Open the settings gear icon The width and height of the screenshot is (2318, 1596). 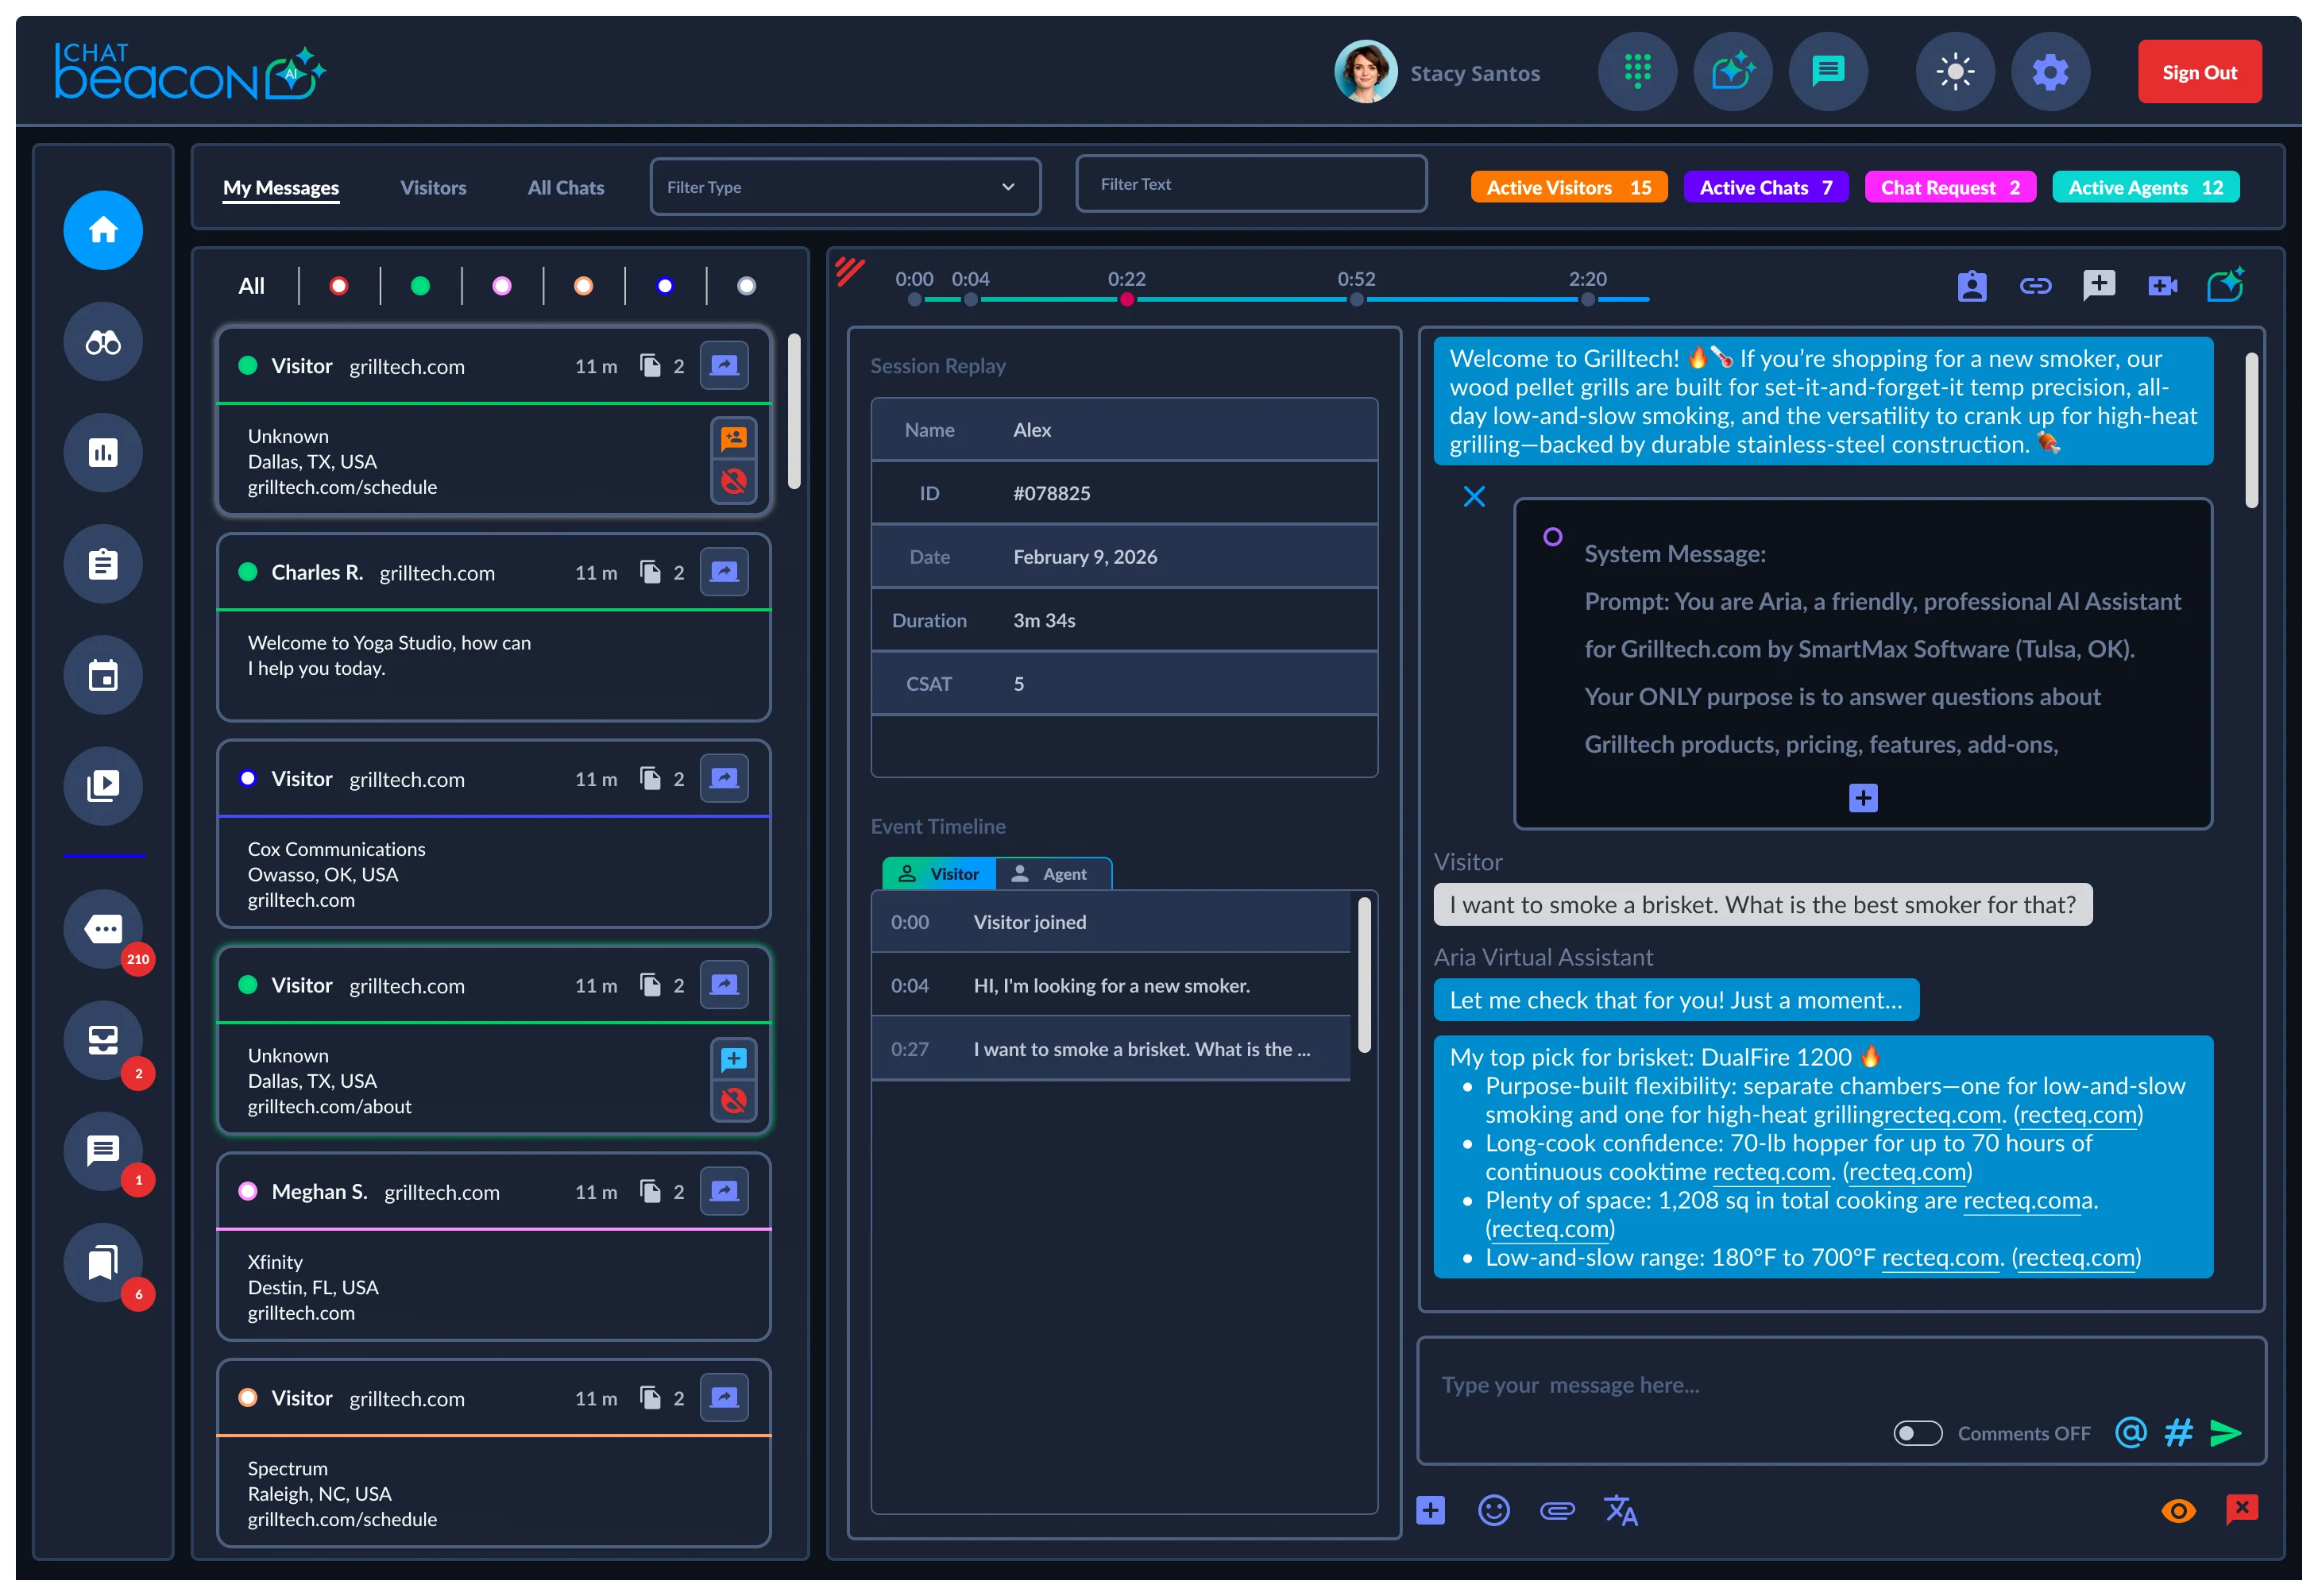[2049, 72]
